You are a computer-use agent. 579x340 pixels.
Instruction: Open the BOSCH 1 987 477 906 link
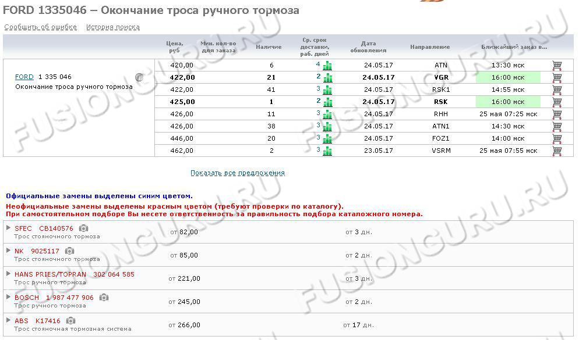(x=54, y=297)
